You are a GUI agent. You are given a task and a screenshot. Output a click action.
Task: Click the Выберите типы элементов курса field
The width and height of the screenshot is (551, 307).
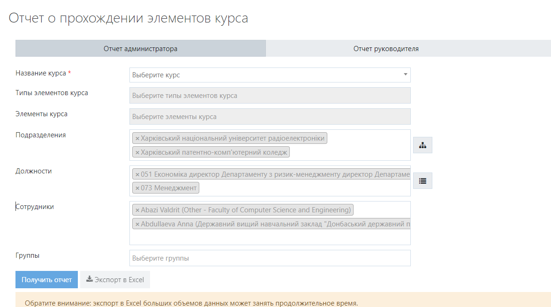270,96
